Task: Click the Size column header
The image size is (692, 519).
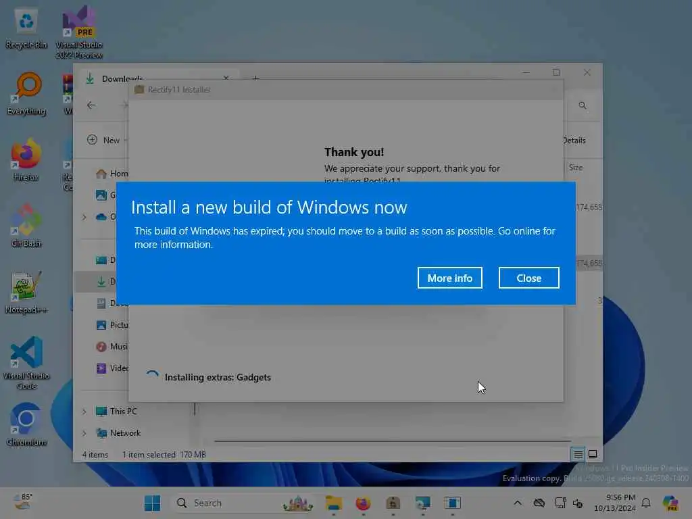Action: (576, 168)
